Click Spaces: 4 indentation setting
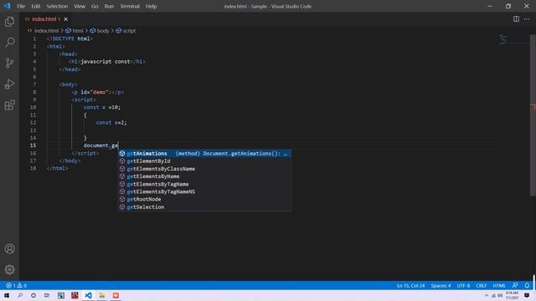The width and height of the screenshot is (536, 301). click(x=441, y=285)
